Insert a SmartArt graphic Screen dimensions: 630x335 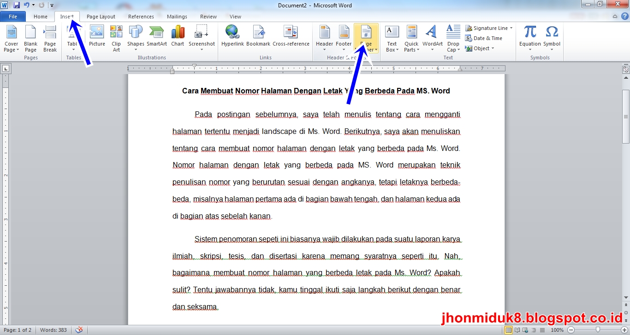tap(157, 36)
